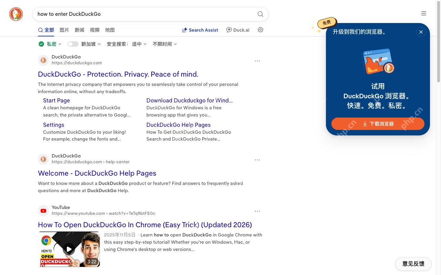Close the browser upgrade promo popup
Viewport: 441px width, 275px height.
[421, 32]
